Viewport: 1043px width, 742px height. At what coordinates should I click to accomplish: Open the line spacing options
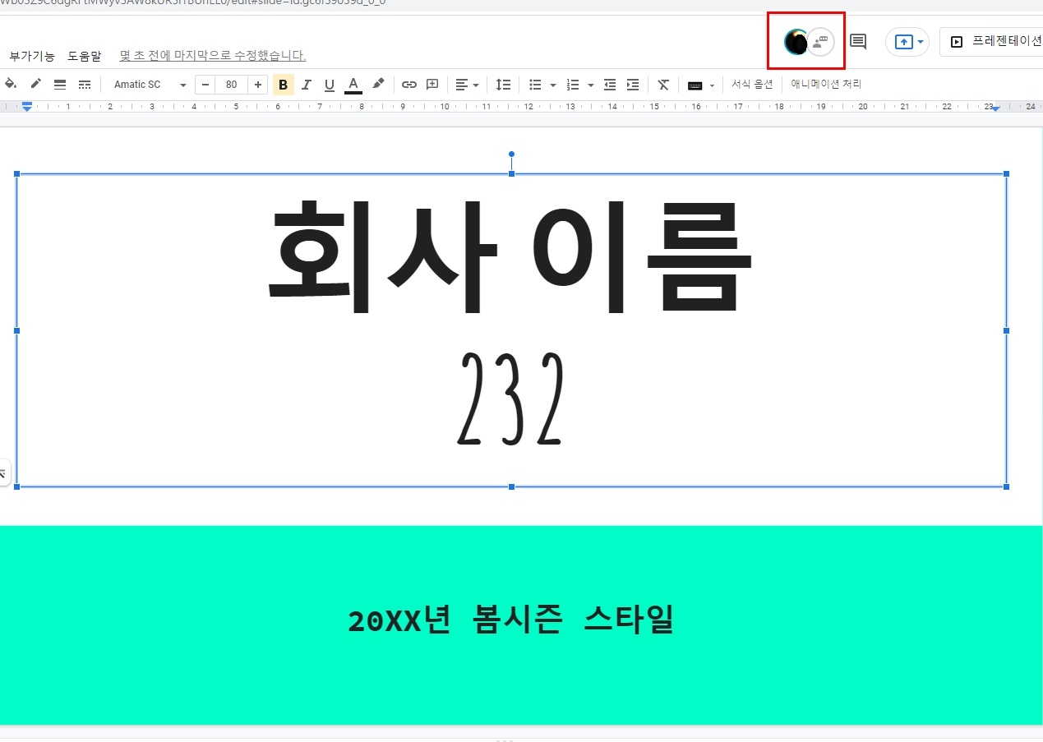click(x=503, y=84)
